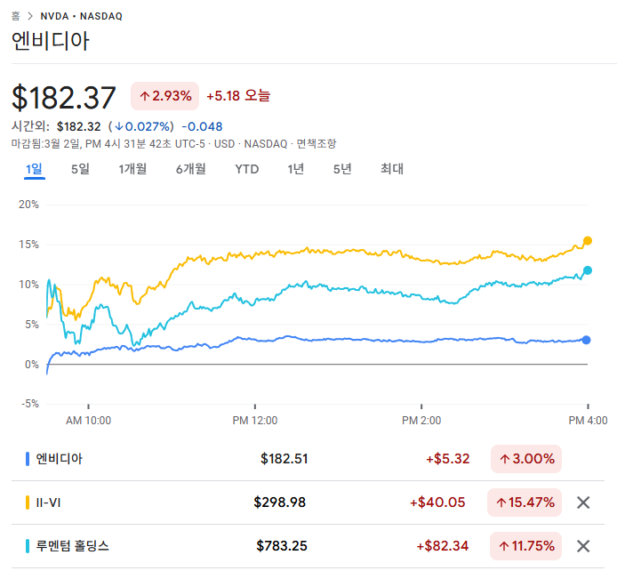Select the 1일 time range tab

tap(34, 169)
